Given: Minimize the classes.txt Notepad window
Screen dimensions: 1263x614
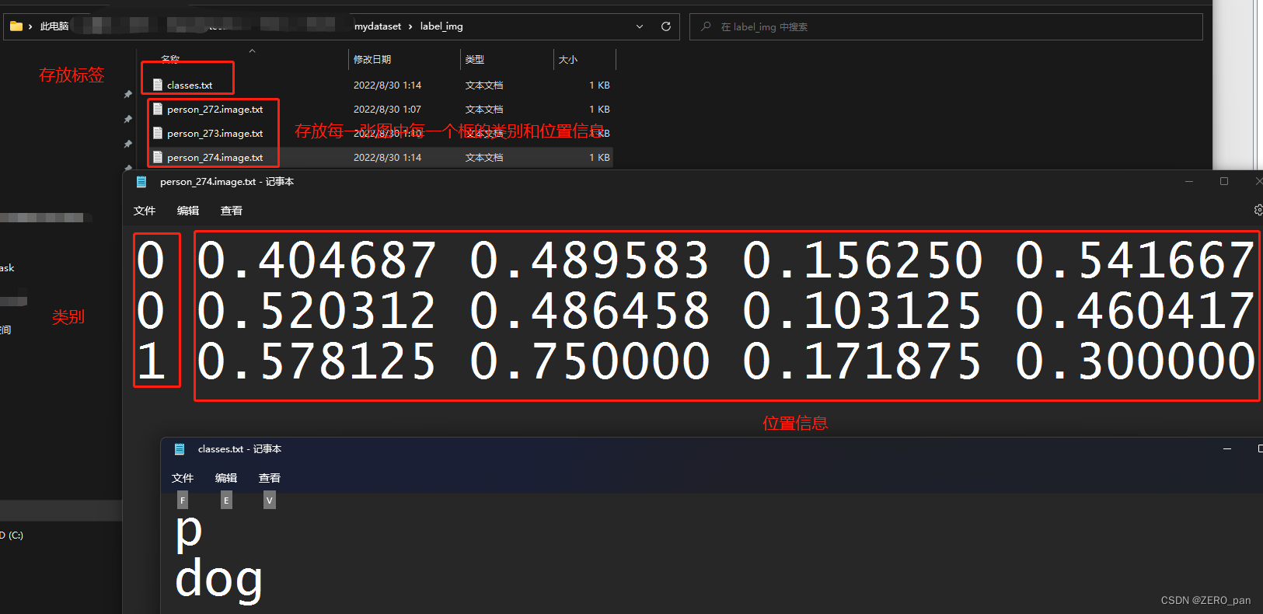Looking at the screenshot, I should [1227, 448].
